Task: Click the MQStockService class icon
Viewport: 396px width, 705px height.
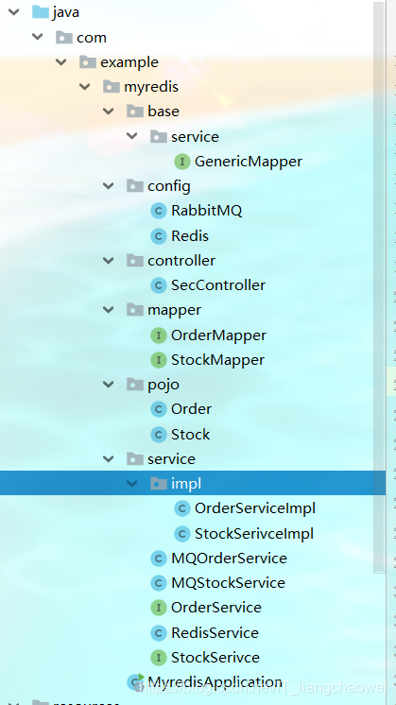Action: (x=158, y=583)
